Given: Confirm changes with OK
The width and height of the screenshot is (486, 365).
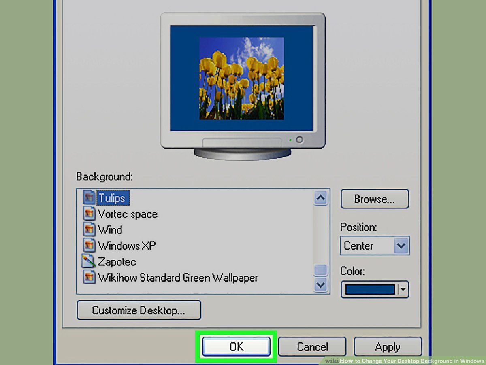Looking at the screenshot, I should point(236,346).
